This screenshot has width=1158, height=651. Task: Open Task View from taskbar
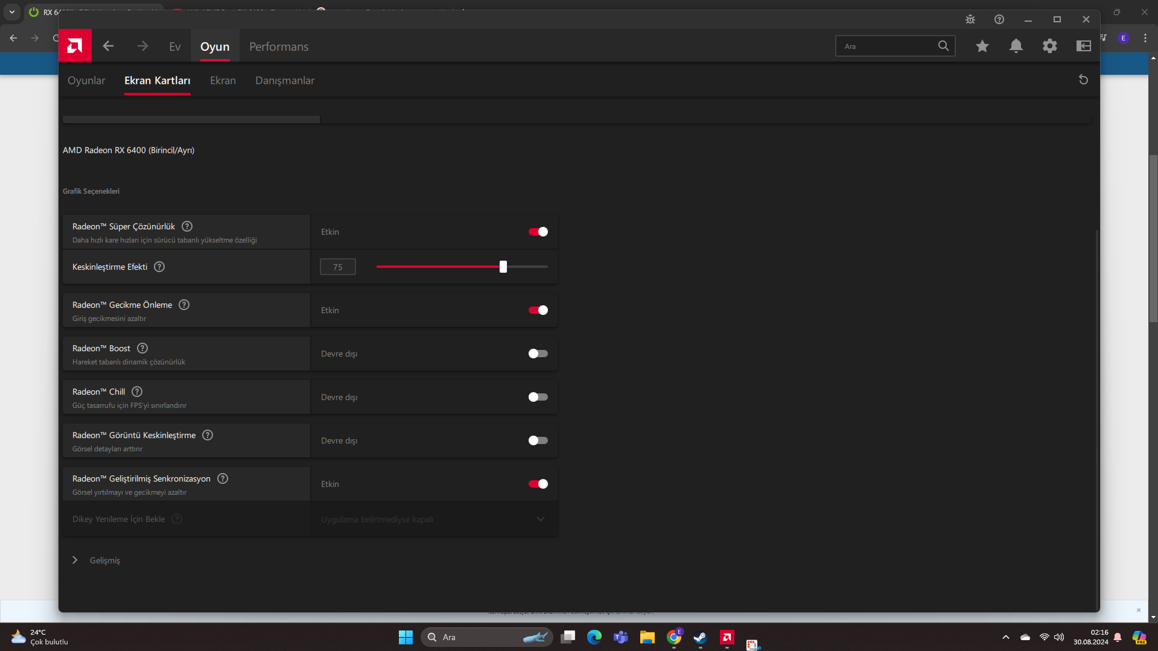(x=568, y=637)
